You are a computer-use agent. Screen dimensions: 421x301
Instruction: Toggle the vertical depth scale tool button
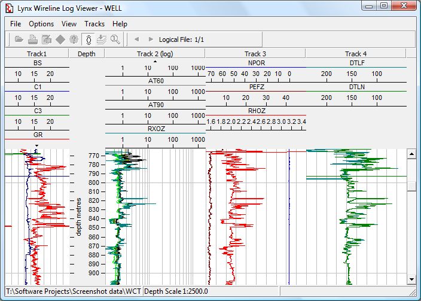(x=88, y=39)
